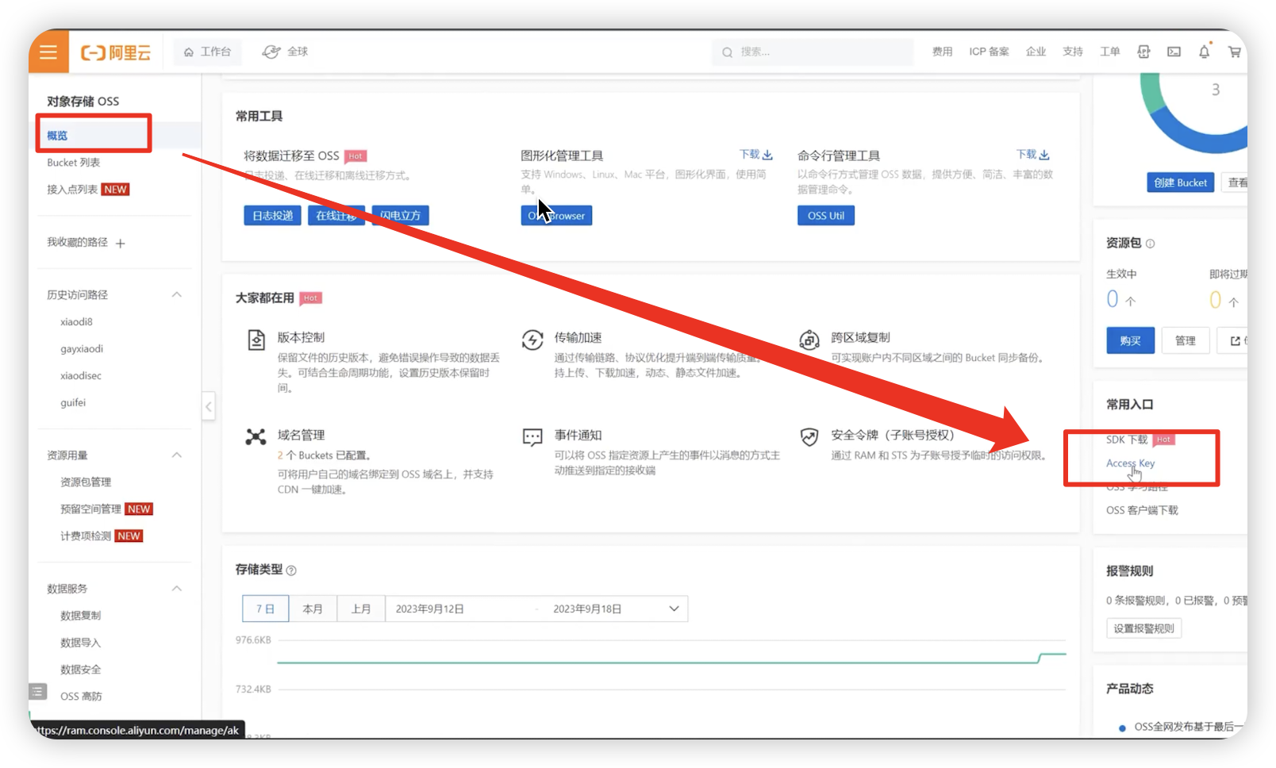Click the 创建 Bucket button
This screenshot has width=1276, height=768.
(x=1180, y=182)
